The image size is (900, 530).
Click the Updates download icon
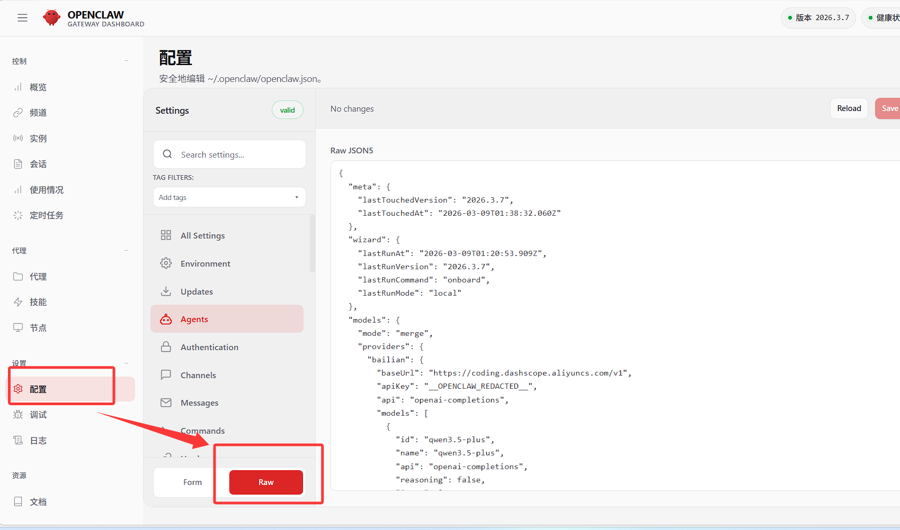point(166,291)
